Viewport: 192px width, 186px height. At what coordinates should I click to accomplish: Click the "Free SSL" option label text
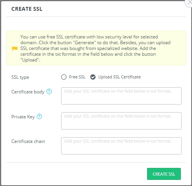pyautogui.click(x=77, y=77)
